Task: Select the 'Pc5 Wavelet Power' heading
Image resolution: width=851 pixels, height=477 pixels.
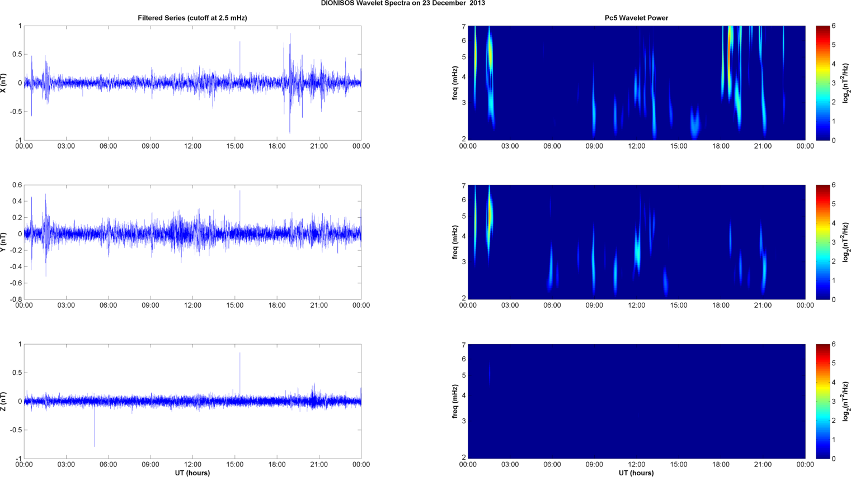Action: coord(636,18)
